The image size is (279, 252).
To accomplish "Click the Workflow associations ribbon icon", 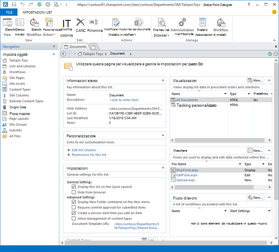I will tap(221, 22).
